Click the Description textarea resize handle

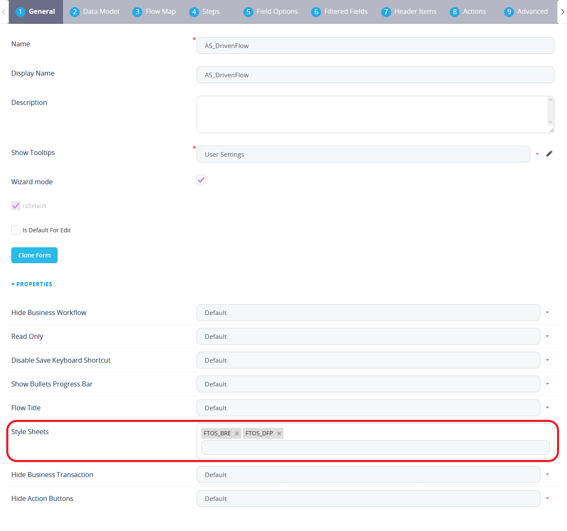[x=551, y=130]
